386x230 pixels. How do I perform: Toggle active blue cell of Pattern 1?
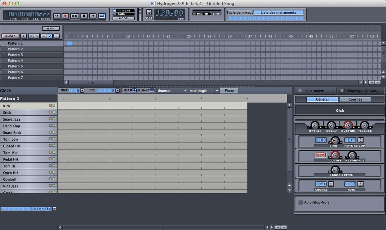click(69, 43)
